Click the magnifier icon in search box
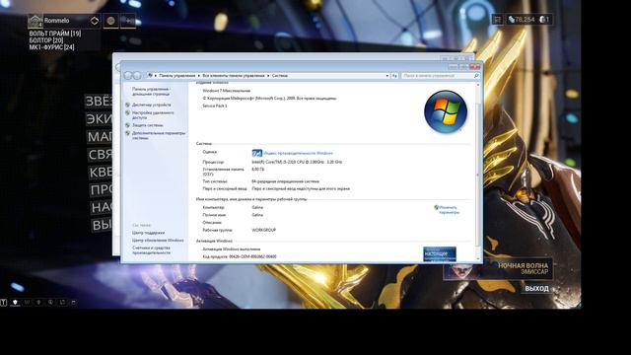Image resolution: width=631 pixels, height=355 pixels. click(476, 76)
